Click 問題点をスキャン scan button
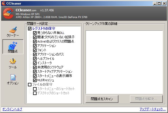Viewport: 168px width, 113px height. click(x=102, y=99)
